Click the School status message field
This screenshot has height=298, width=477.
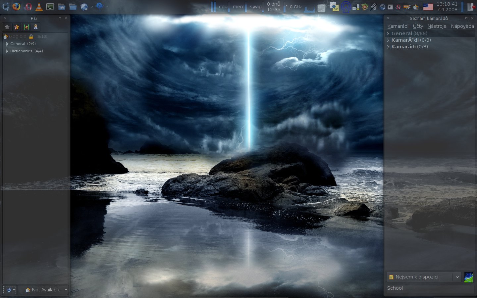pos(430,288)
